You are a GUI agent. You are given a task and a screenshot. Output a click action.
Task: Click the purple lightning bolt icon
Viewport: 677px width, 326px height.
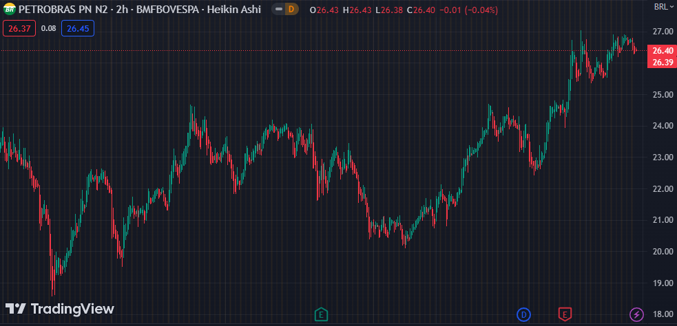(636, 314)
